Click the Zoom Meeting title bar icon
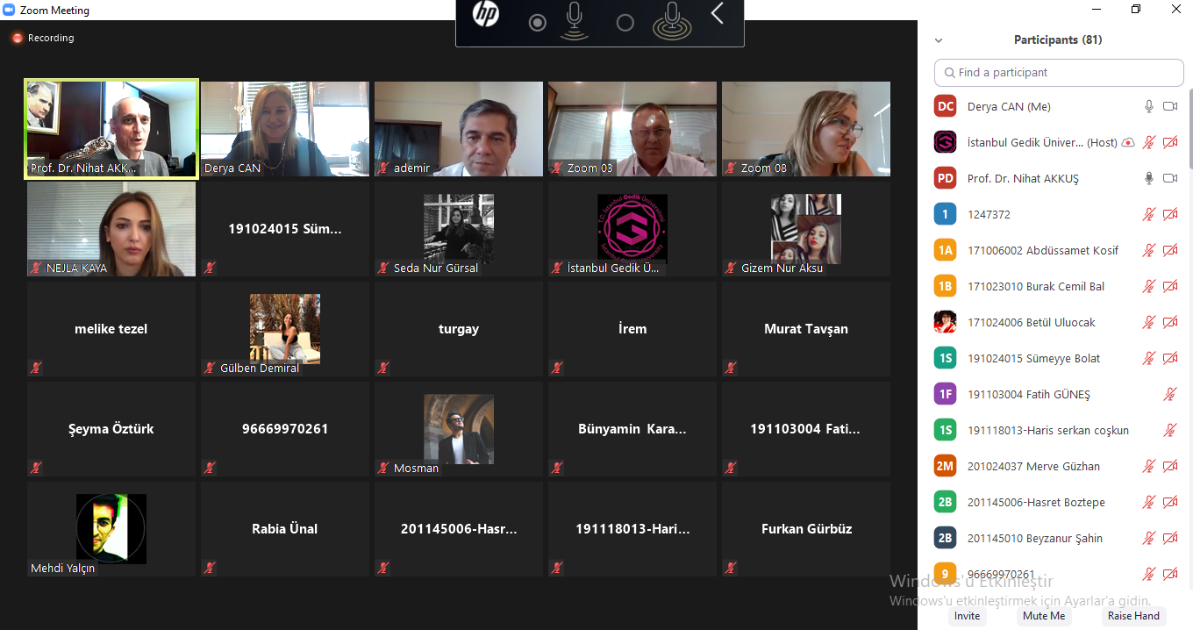This screenshot has height=630, width=1193. click(8, 11)
